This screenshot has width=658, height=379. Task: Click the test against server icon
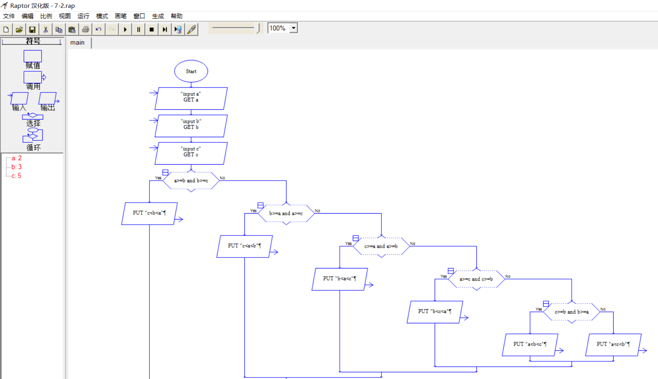tap(178, 29)
